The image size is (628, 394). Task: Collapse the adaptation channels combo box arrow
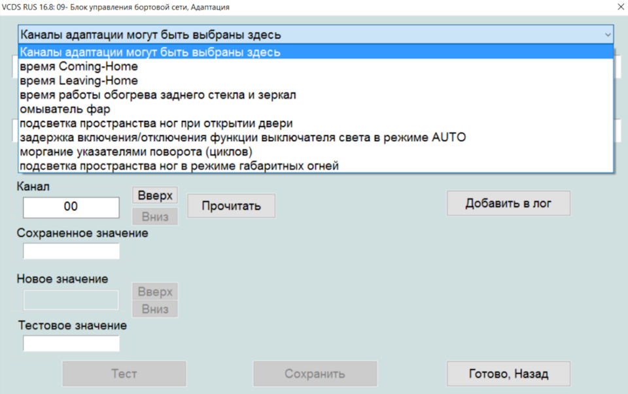608,35
